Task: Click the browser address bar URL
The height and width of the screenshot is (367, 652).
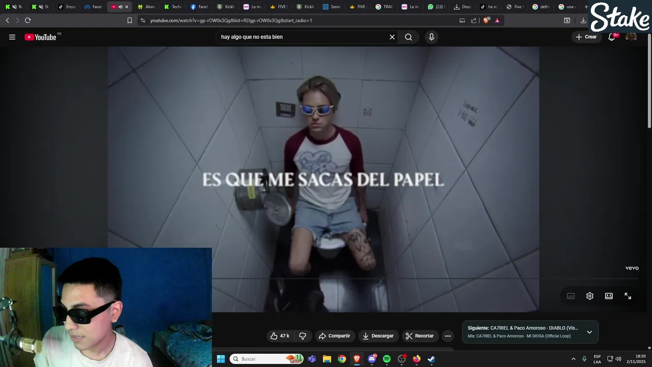Action: coord(231,20)
